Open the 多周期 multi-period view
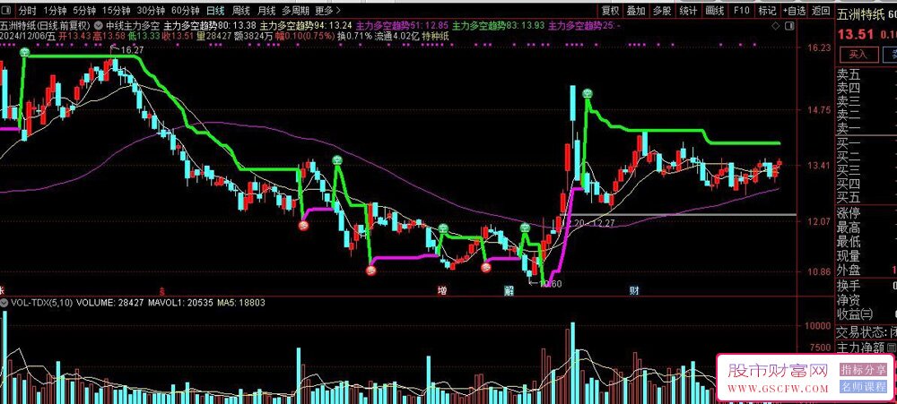The image size is (897, 404). pos(295,10)
